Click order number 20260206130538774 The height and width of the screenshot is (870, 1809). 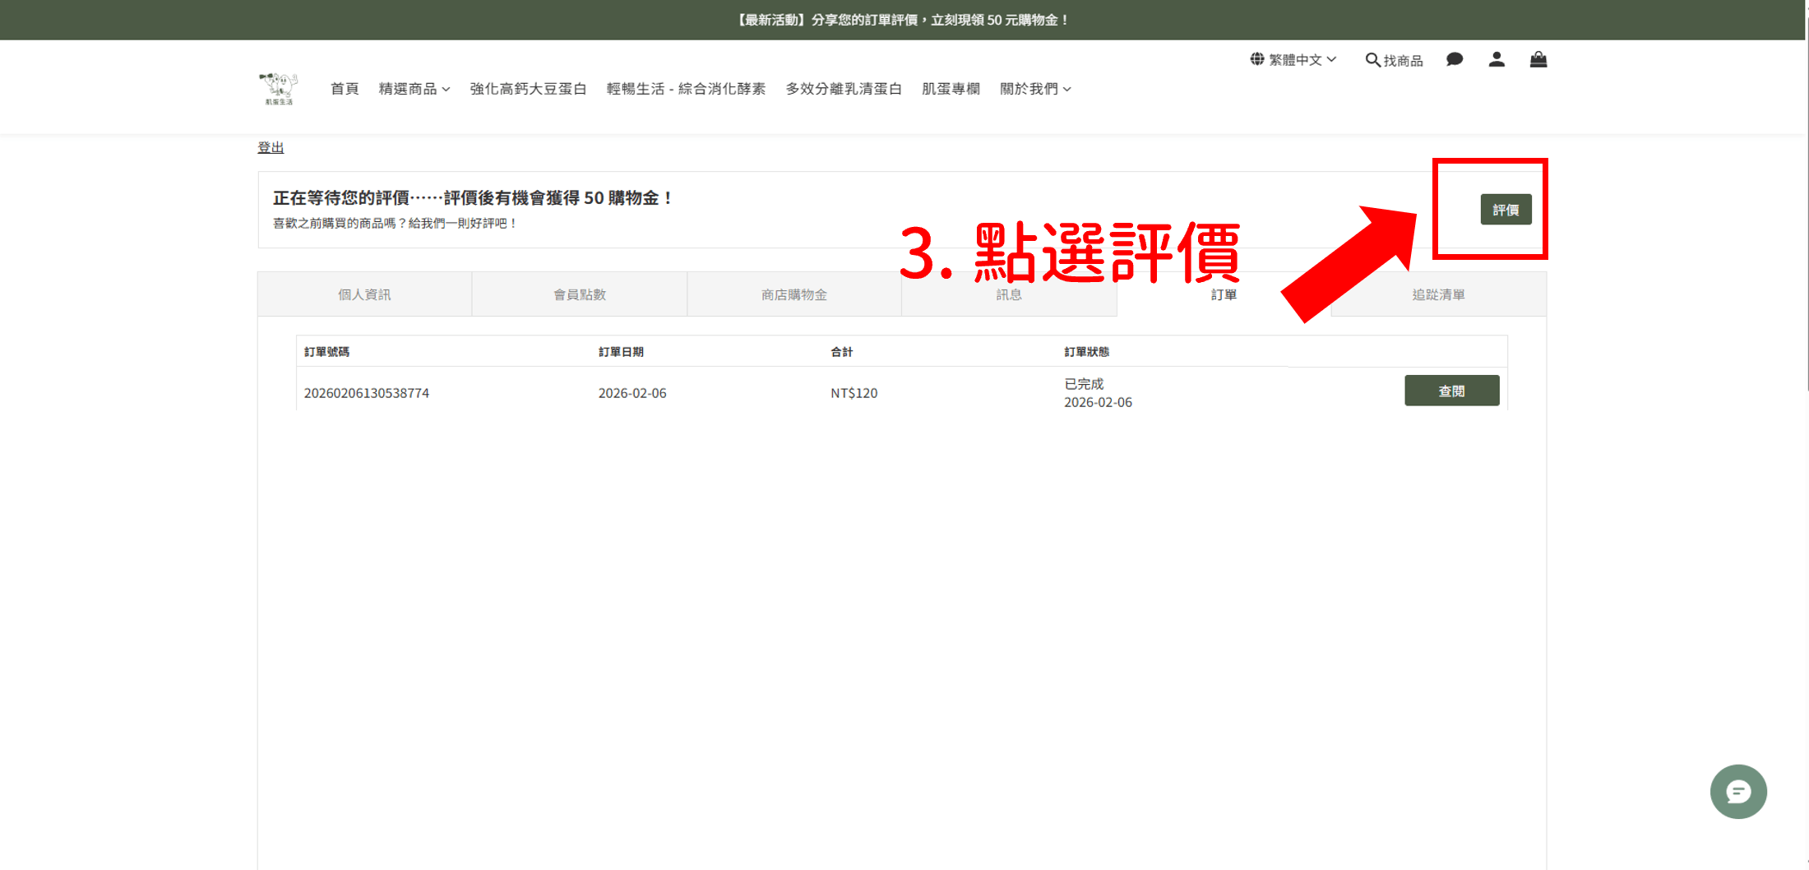(x=367, y=393)
